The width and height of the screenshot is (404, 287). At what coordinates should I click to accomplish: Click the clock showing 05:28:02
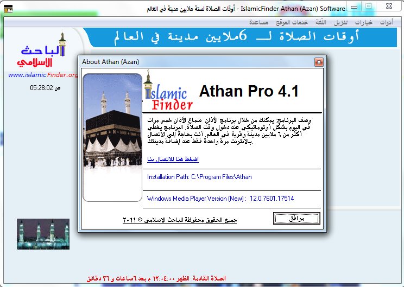[45, 88]
